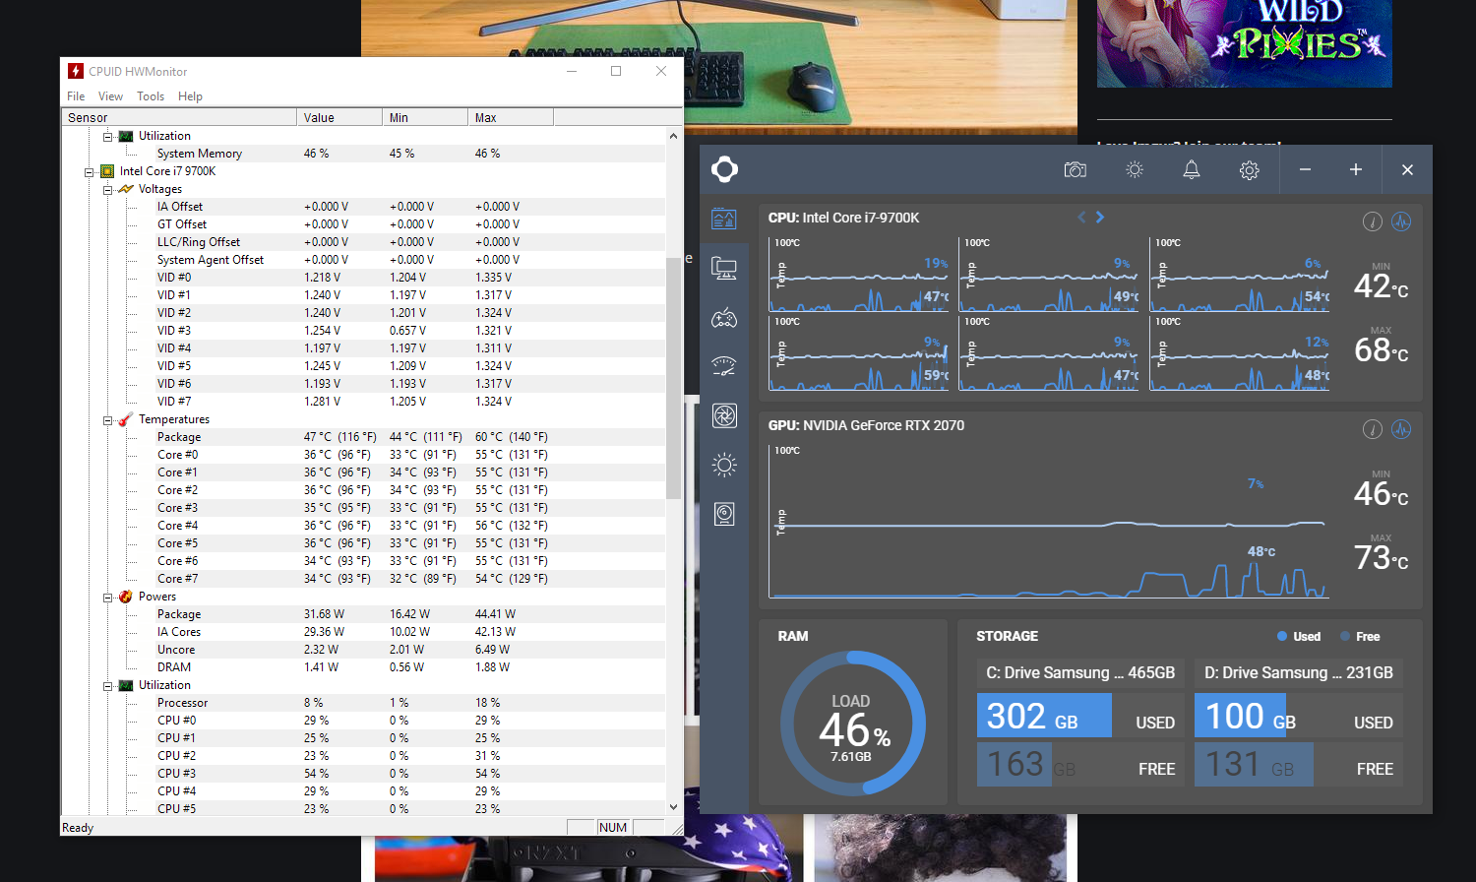Switch GPU panel to gauge view icon

[1372, 429]
